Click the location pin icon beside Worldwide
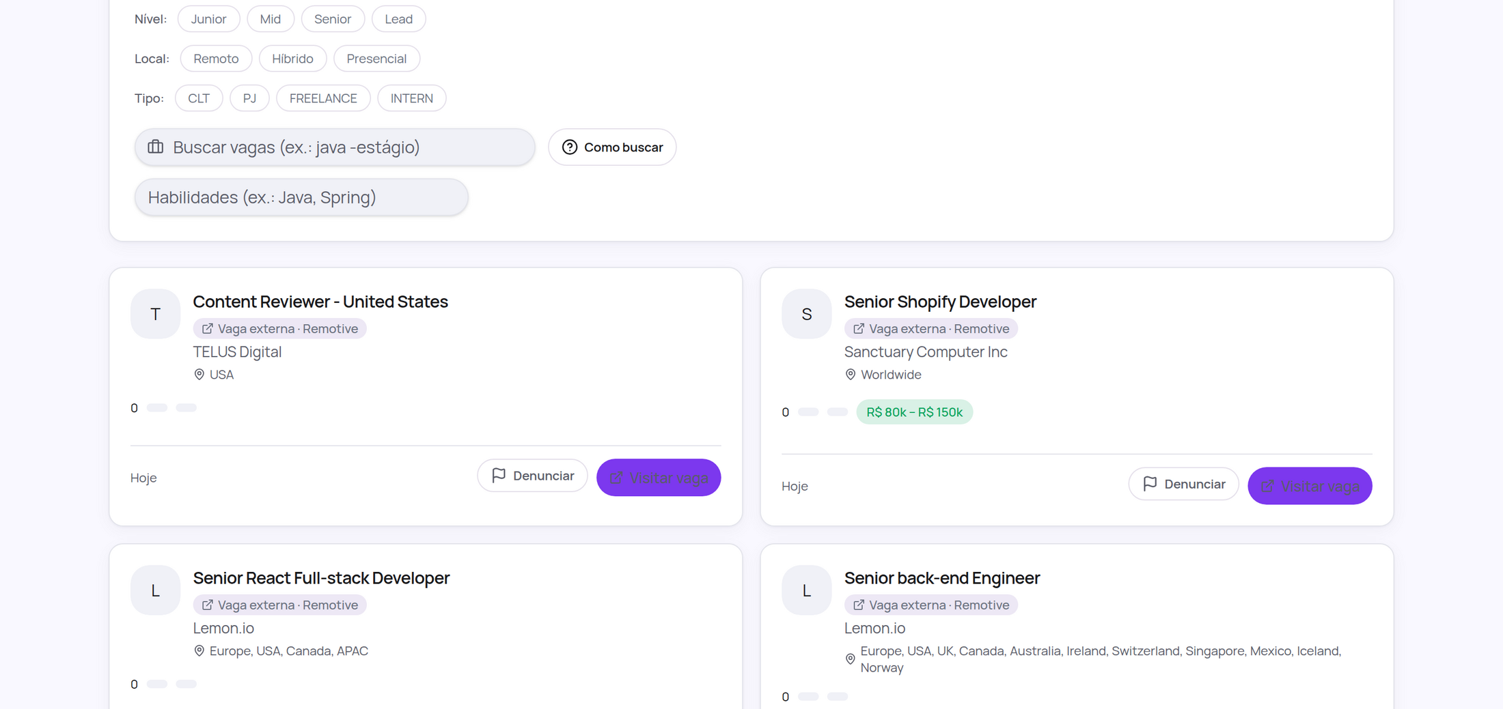The width and height of the screenshot is (1503, 709). pyautogui.click(x=851, y=375)
